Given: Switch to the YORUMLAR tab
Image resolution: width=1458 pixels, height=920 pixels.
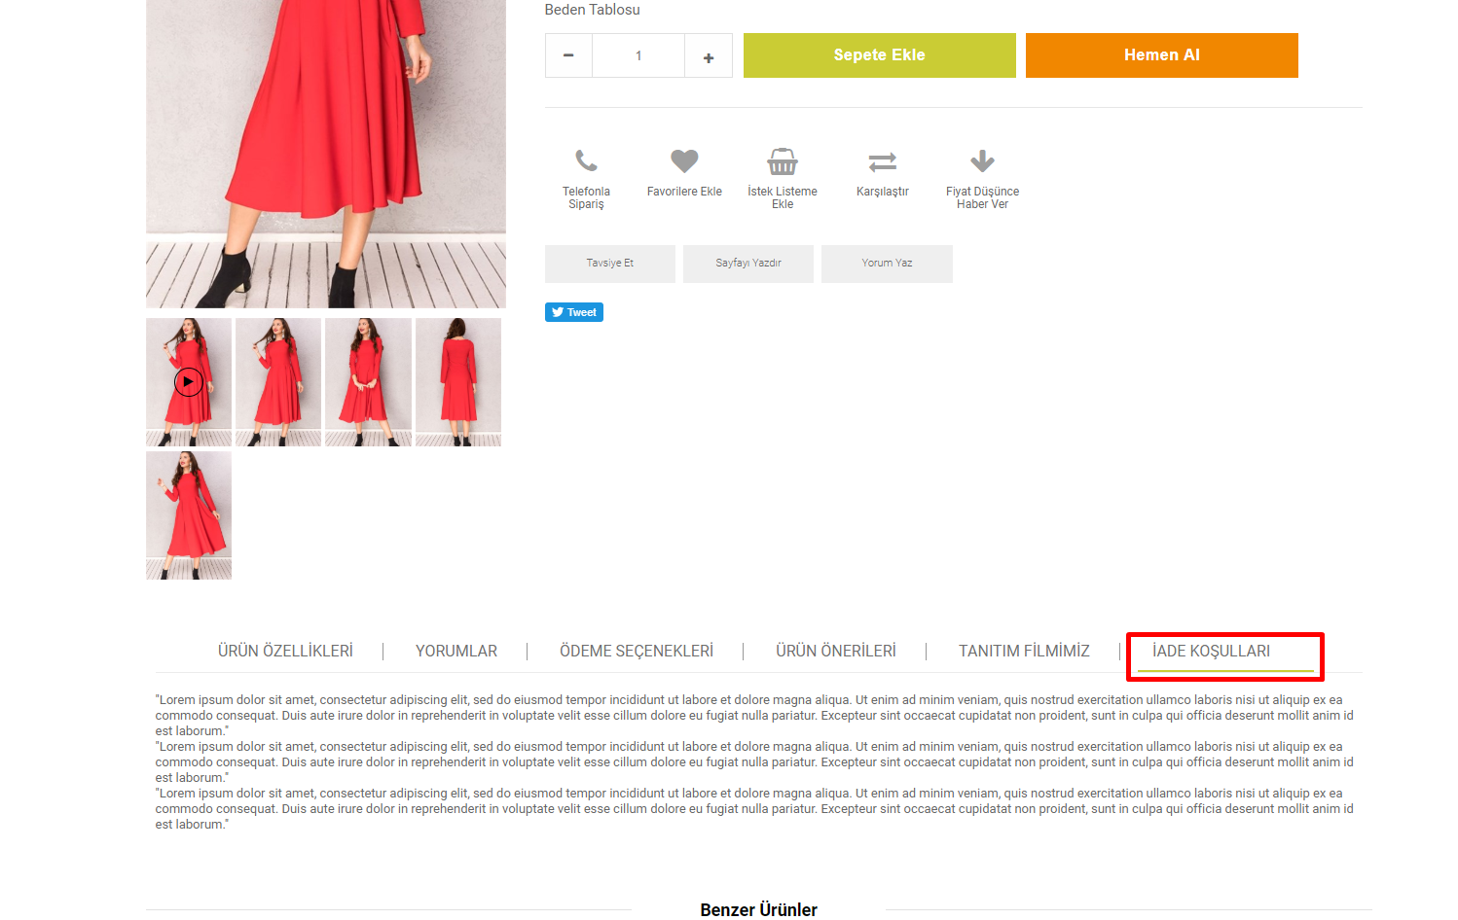Looking at the screenshot, I should tap(456, 651).
